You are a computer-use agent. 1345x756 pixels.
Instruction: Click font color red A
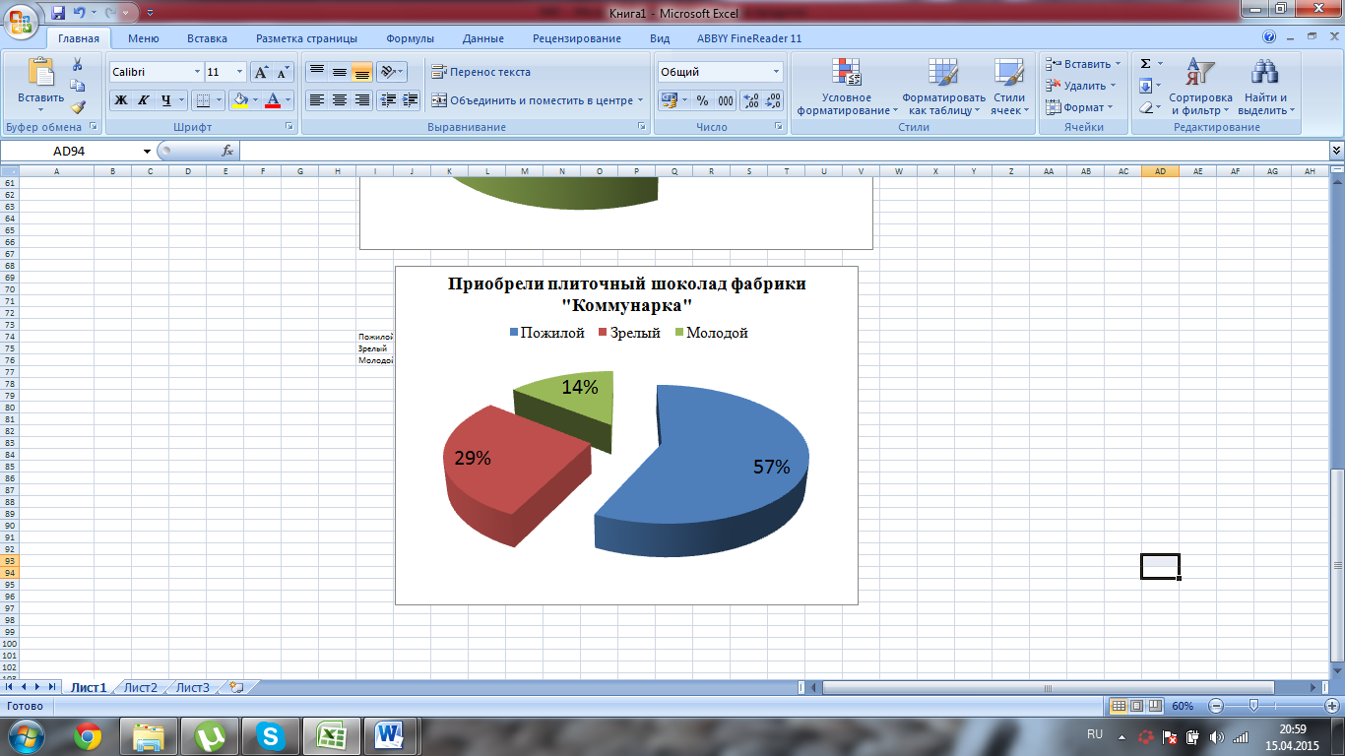[x=273, y=100]
